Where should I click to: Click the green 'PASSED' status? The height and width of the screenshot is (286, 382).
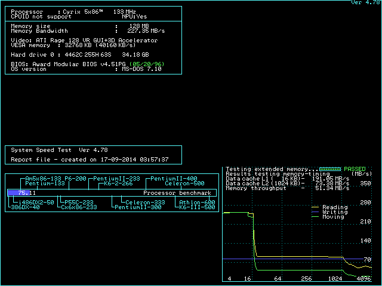point(355,169)
